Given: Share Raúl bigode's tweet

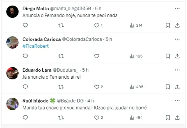Looking at the screenshot, I should coord(177,117).
